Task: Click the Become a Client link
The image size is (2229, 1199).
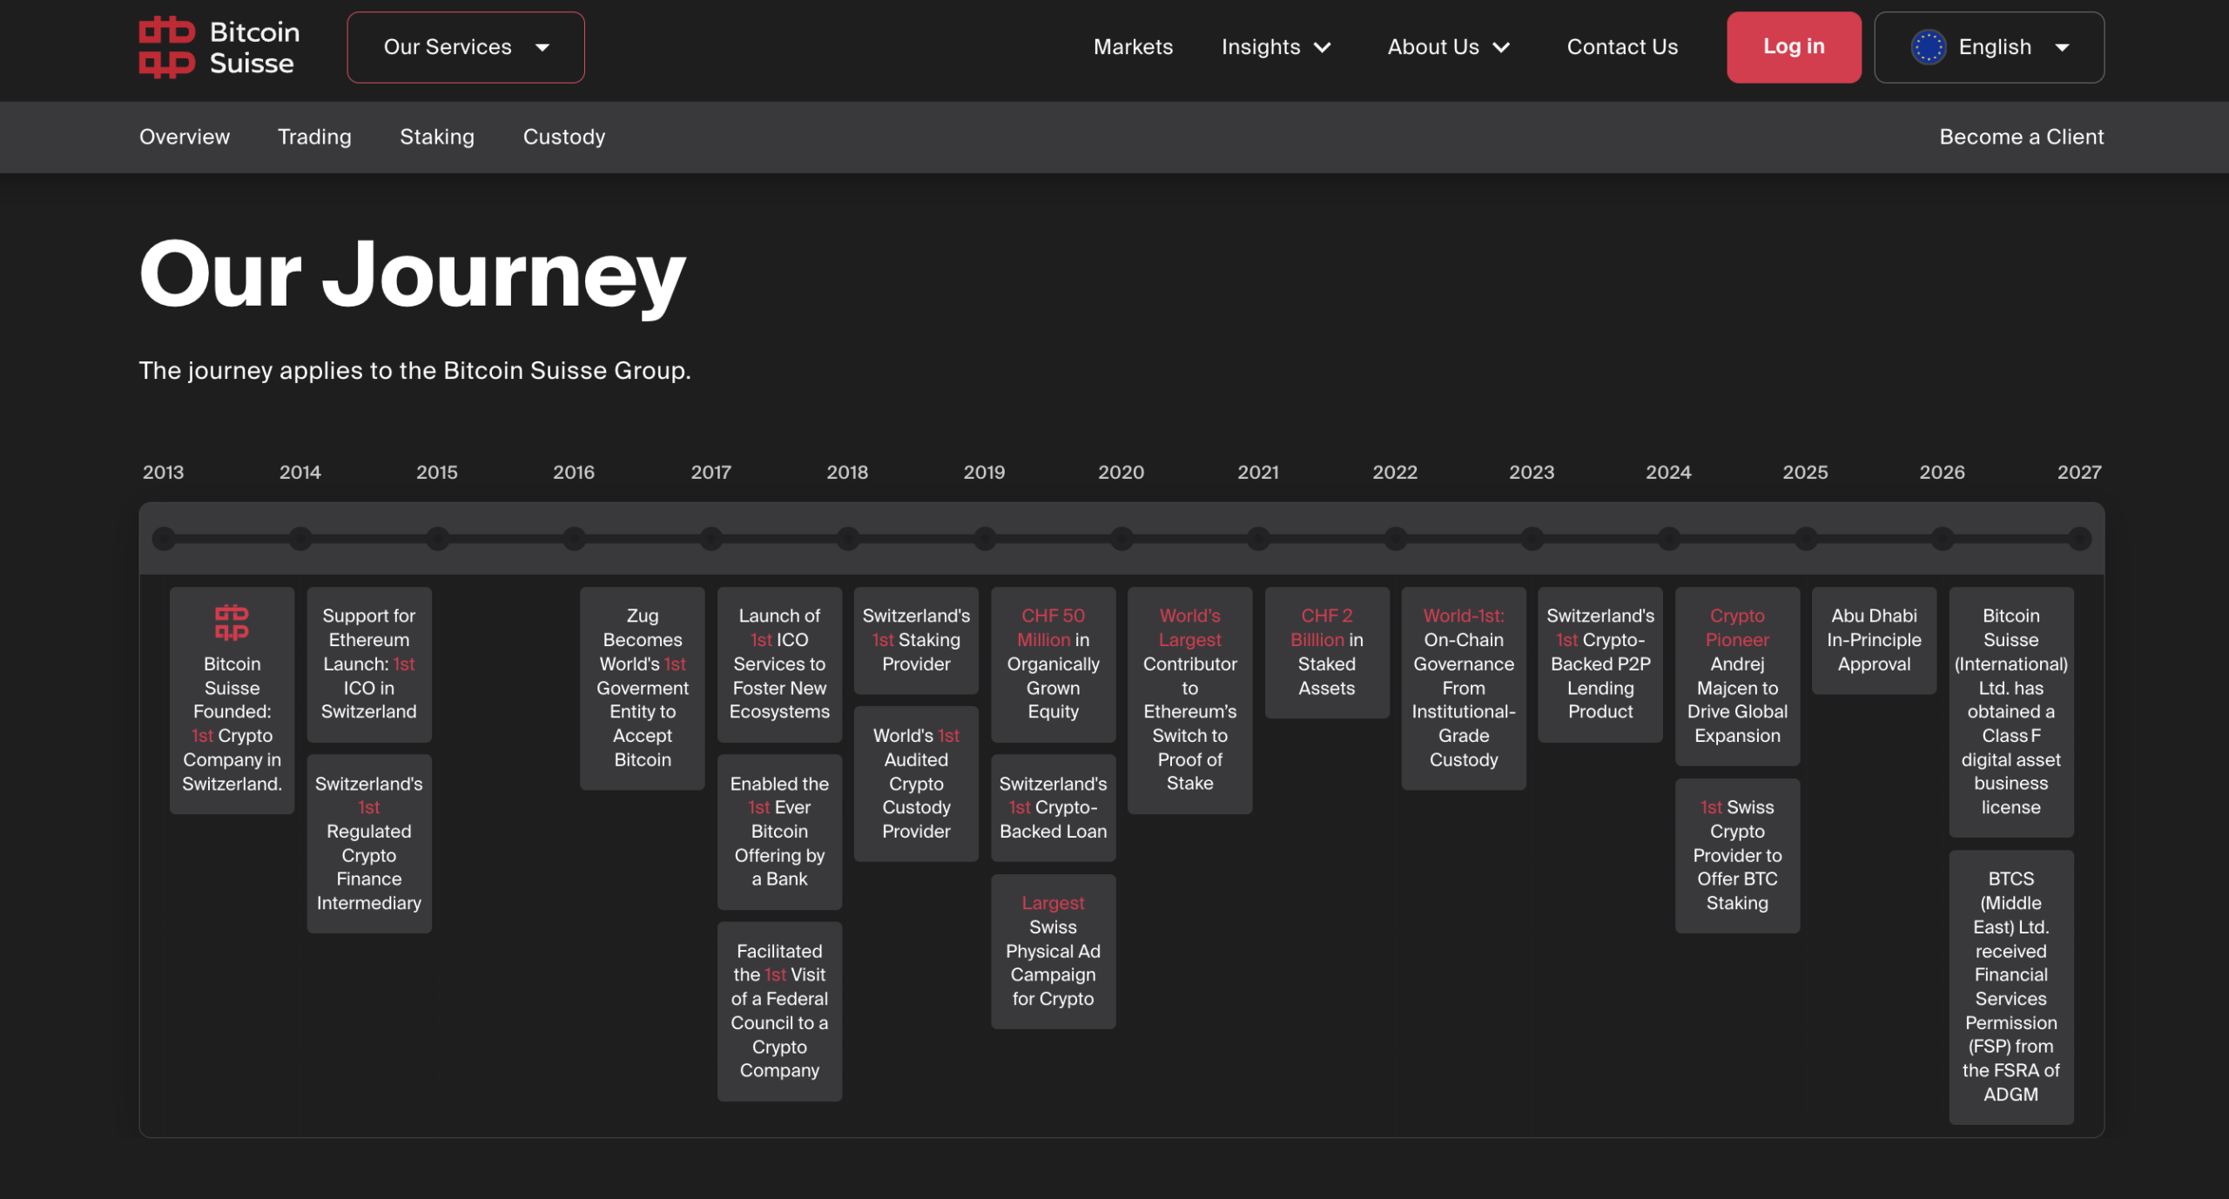Action: pyautogui.click(x=2022, y=137)
